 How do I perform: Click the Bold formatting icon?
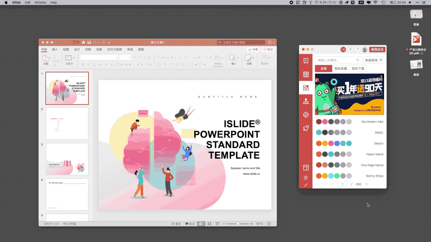pos(82,65)
